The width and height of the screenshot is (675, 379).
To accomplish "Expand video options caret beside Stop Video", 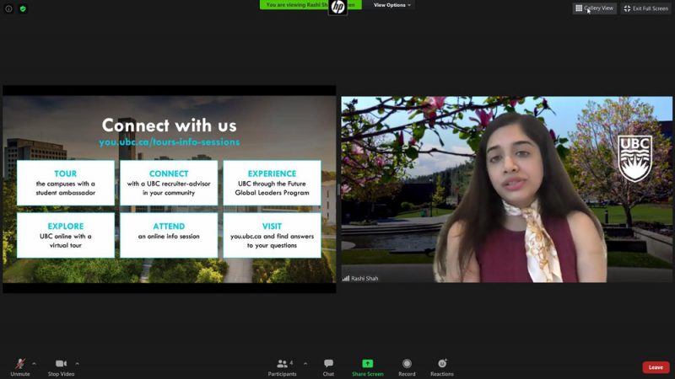I will (x=77, y=364).
